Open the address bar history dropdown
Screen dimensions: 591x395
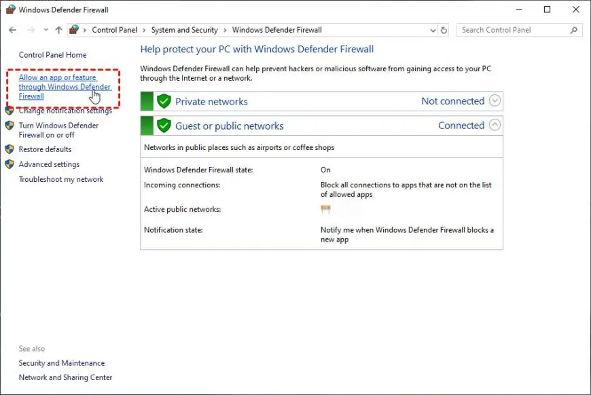(433, 30)
